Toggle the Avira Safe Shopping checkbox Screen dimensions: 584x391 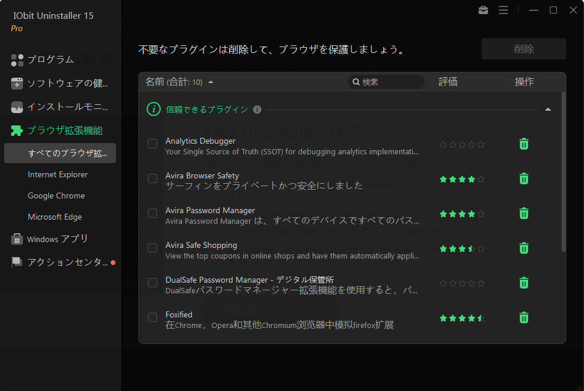coord(152,248)
